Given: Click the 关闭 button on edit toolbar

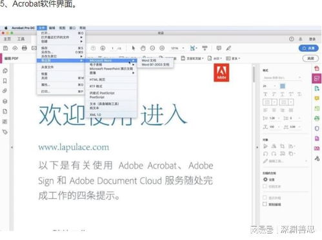Looking at the screenshot, I should coord(310,58).
